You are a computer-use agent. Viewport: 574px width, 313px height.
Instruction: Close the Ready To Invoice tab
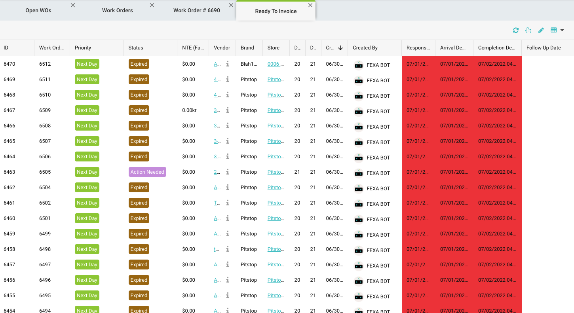point(310,6)
